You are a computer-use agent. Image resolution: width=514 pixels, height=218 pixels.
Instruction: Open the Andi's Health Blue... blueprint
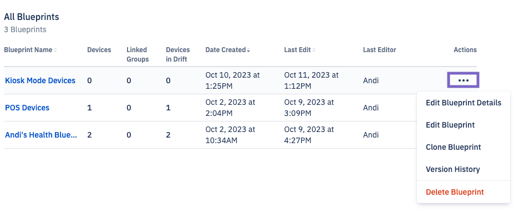pyautogui.click(x=41, y=135)
